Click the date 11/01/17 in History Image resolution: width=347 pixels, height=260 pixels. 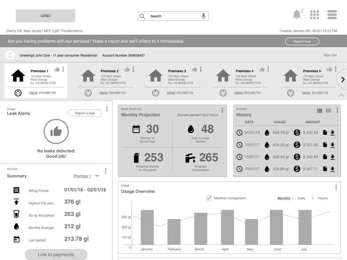(x=252, y=157)
